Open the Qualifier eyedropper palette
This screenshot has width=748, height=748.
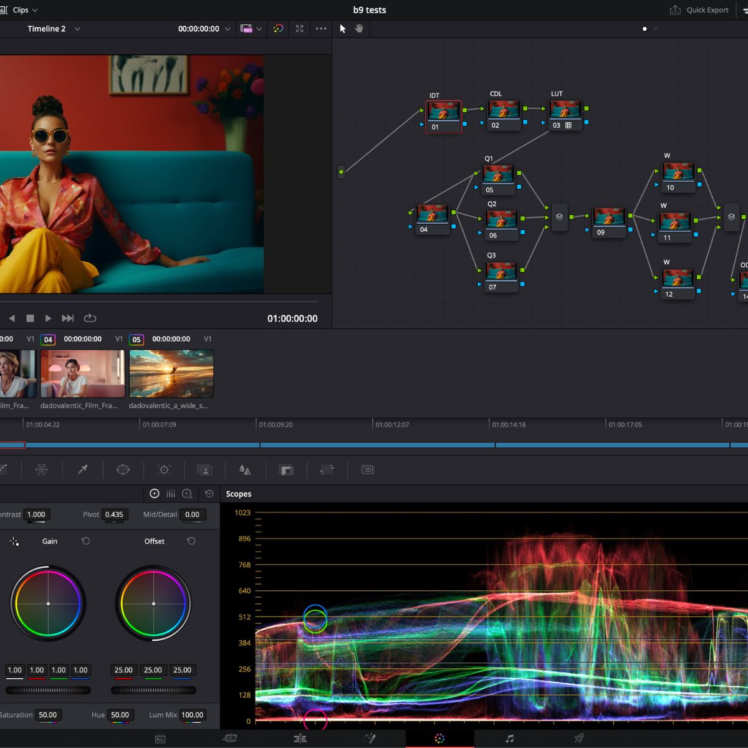click(82, 470)
